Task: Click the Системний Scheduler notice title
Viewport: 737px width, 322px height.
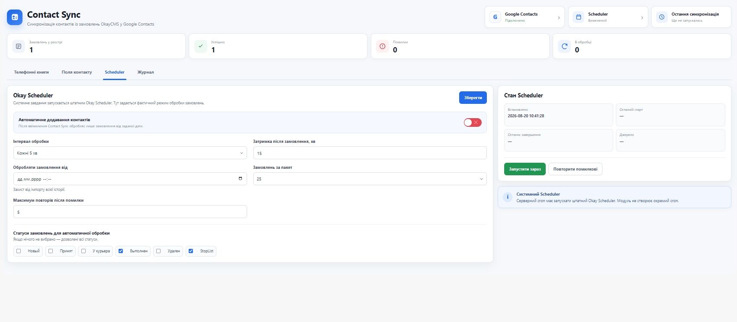Action: click(538, 194)
